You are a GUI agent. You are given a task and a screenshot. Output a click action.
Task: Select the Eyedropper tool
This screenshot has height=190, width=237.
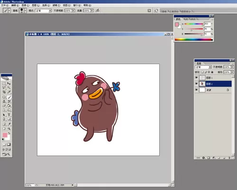pos(9,124)
